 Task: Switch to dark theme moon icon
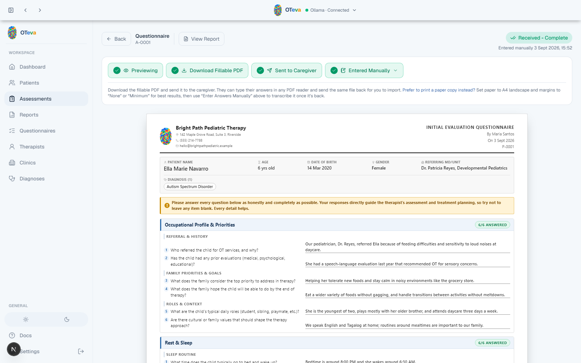pyautogui.click(x=67, y=319)
